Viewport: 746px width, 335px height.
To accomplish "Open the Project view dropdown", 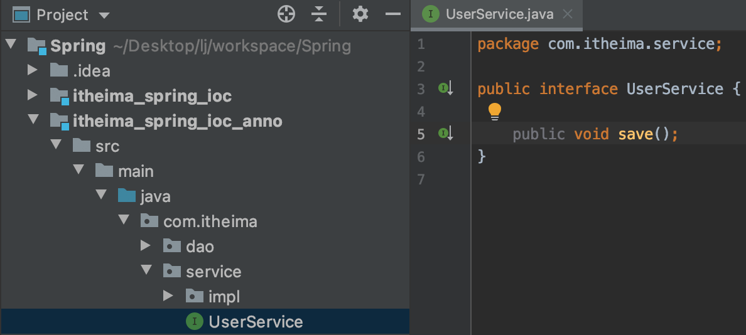I will tap(104, 15).
